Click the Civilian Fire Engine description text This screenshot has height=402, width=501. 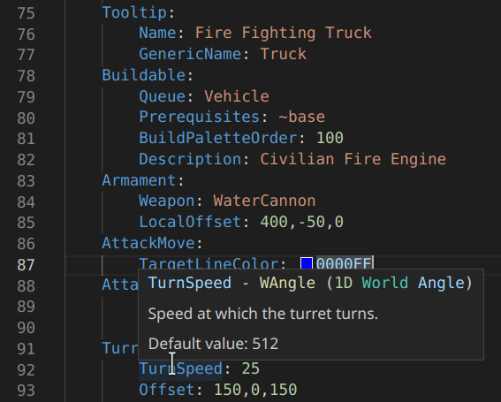(353, 159)
